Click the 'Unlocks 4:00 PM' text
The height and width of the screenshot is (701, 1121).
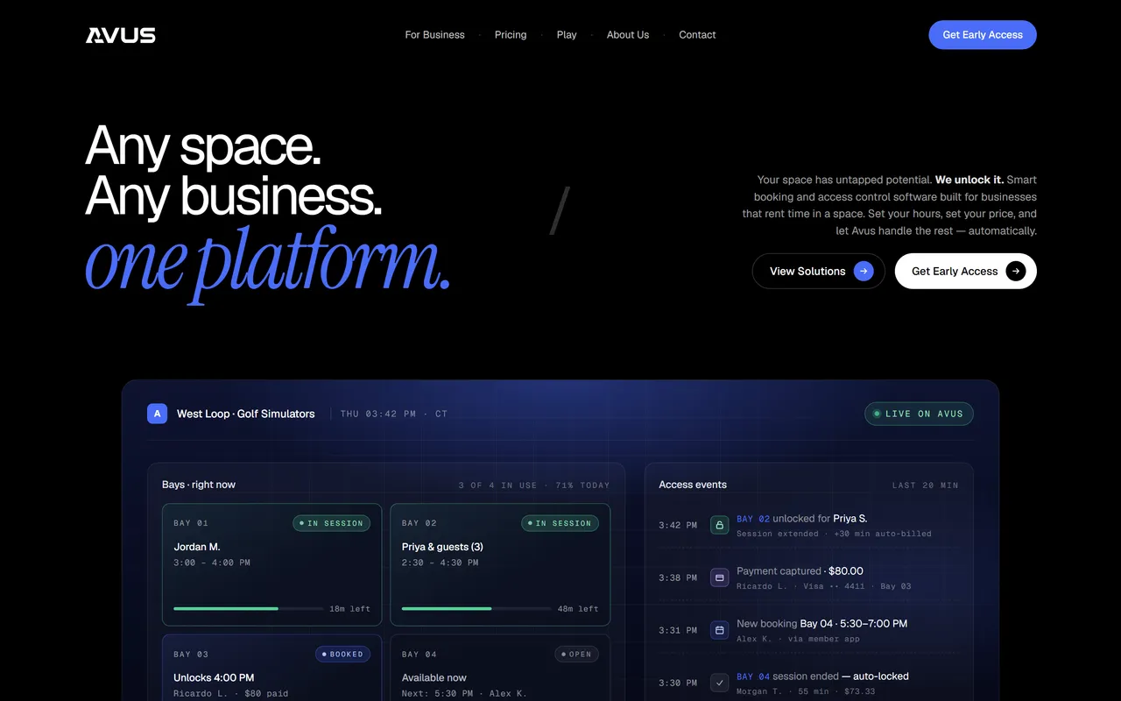pos(214,677)
